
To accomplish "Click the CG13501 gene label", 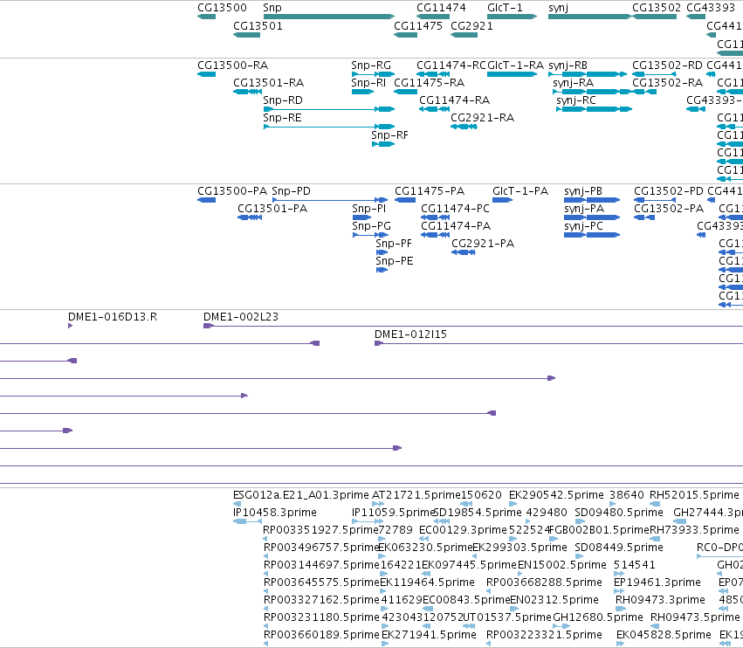I will pyautogui.click(x=258, y=25).
